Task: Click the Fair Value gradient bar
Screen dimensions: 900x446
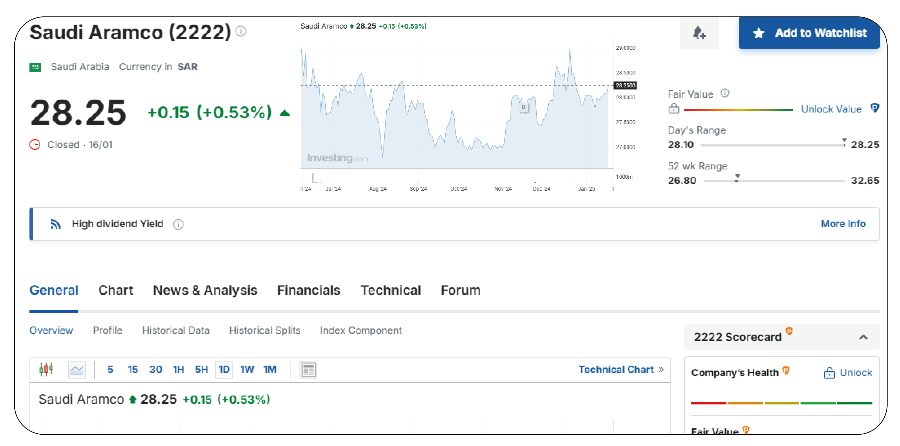Action: tap(739, 110)
